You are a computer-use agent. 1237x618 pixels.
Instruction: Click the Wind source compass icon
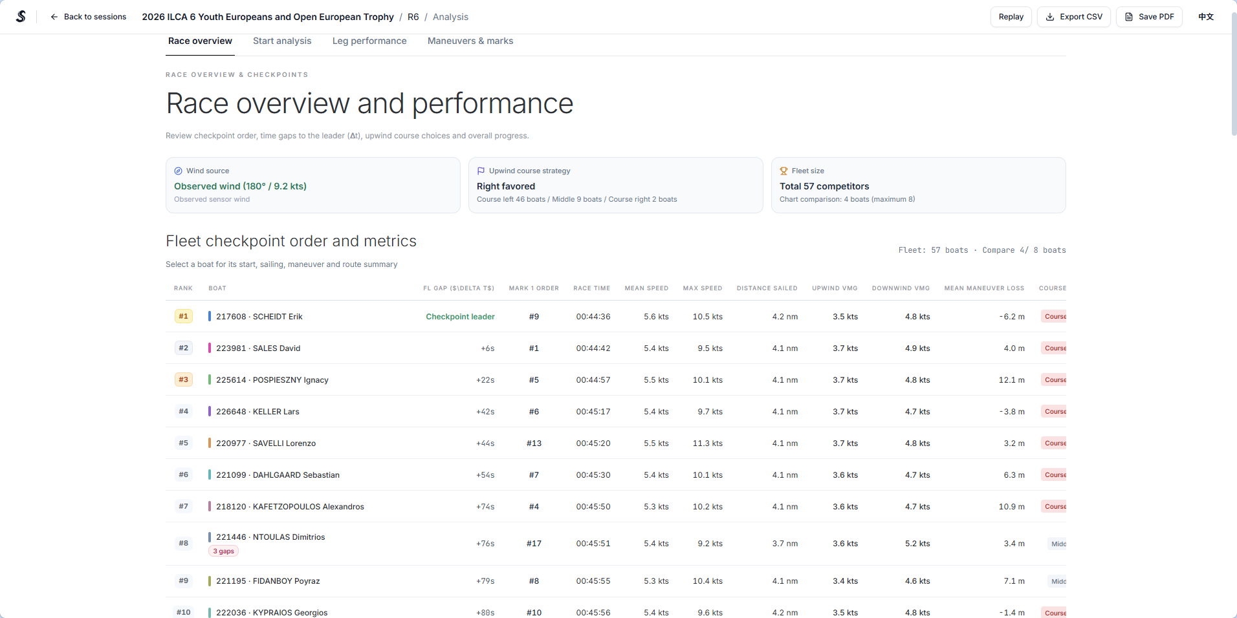pos(178,171)
